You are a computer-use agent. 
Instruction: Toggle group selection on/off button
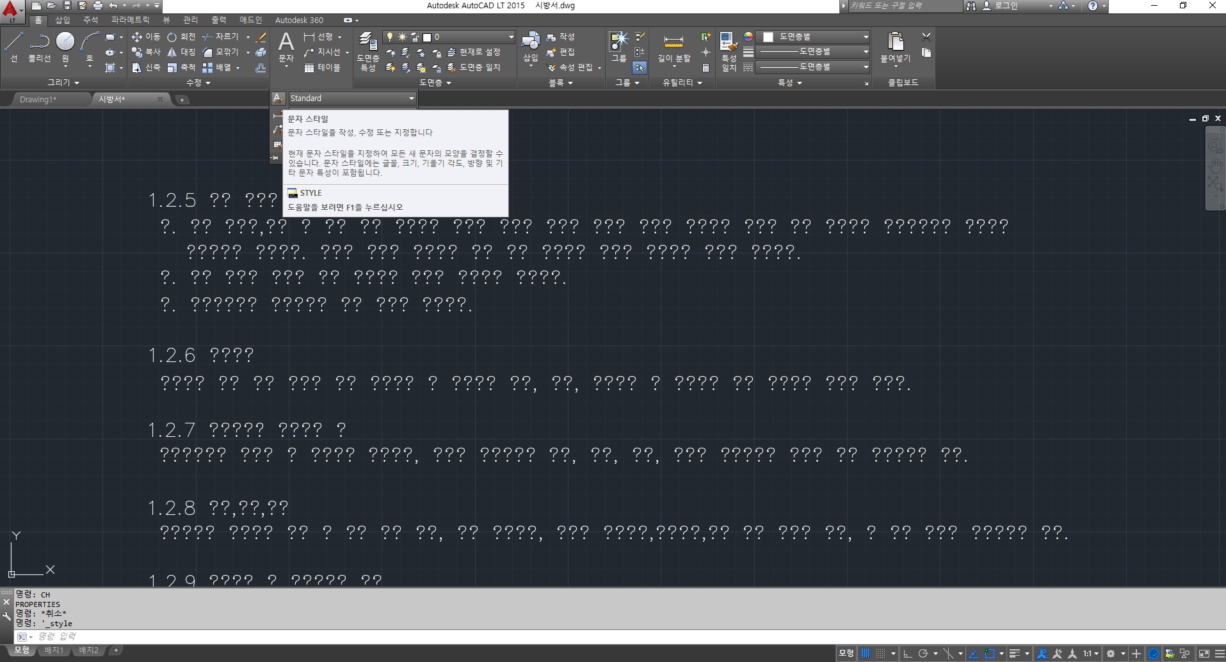tap(640, 67)
